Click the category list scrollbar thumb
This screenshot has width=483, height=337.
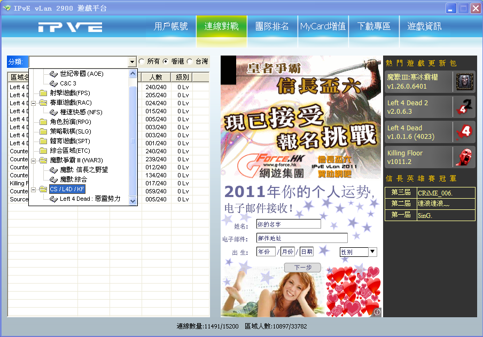pos(133,141)
